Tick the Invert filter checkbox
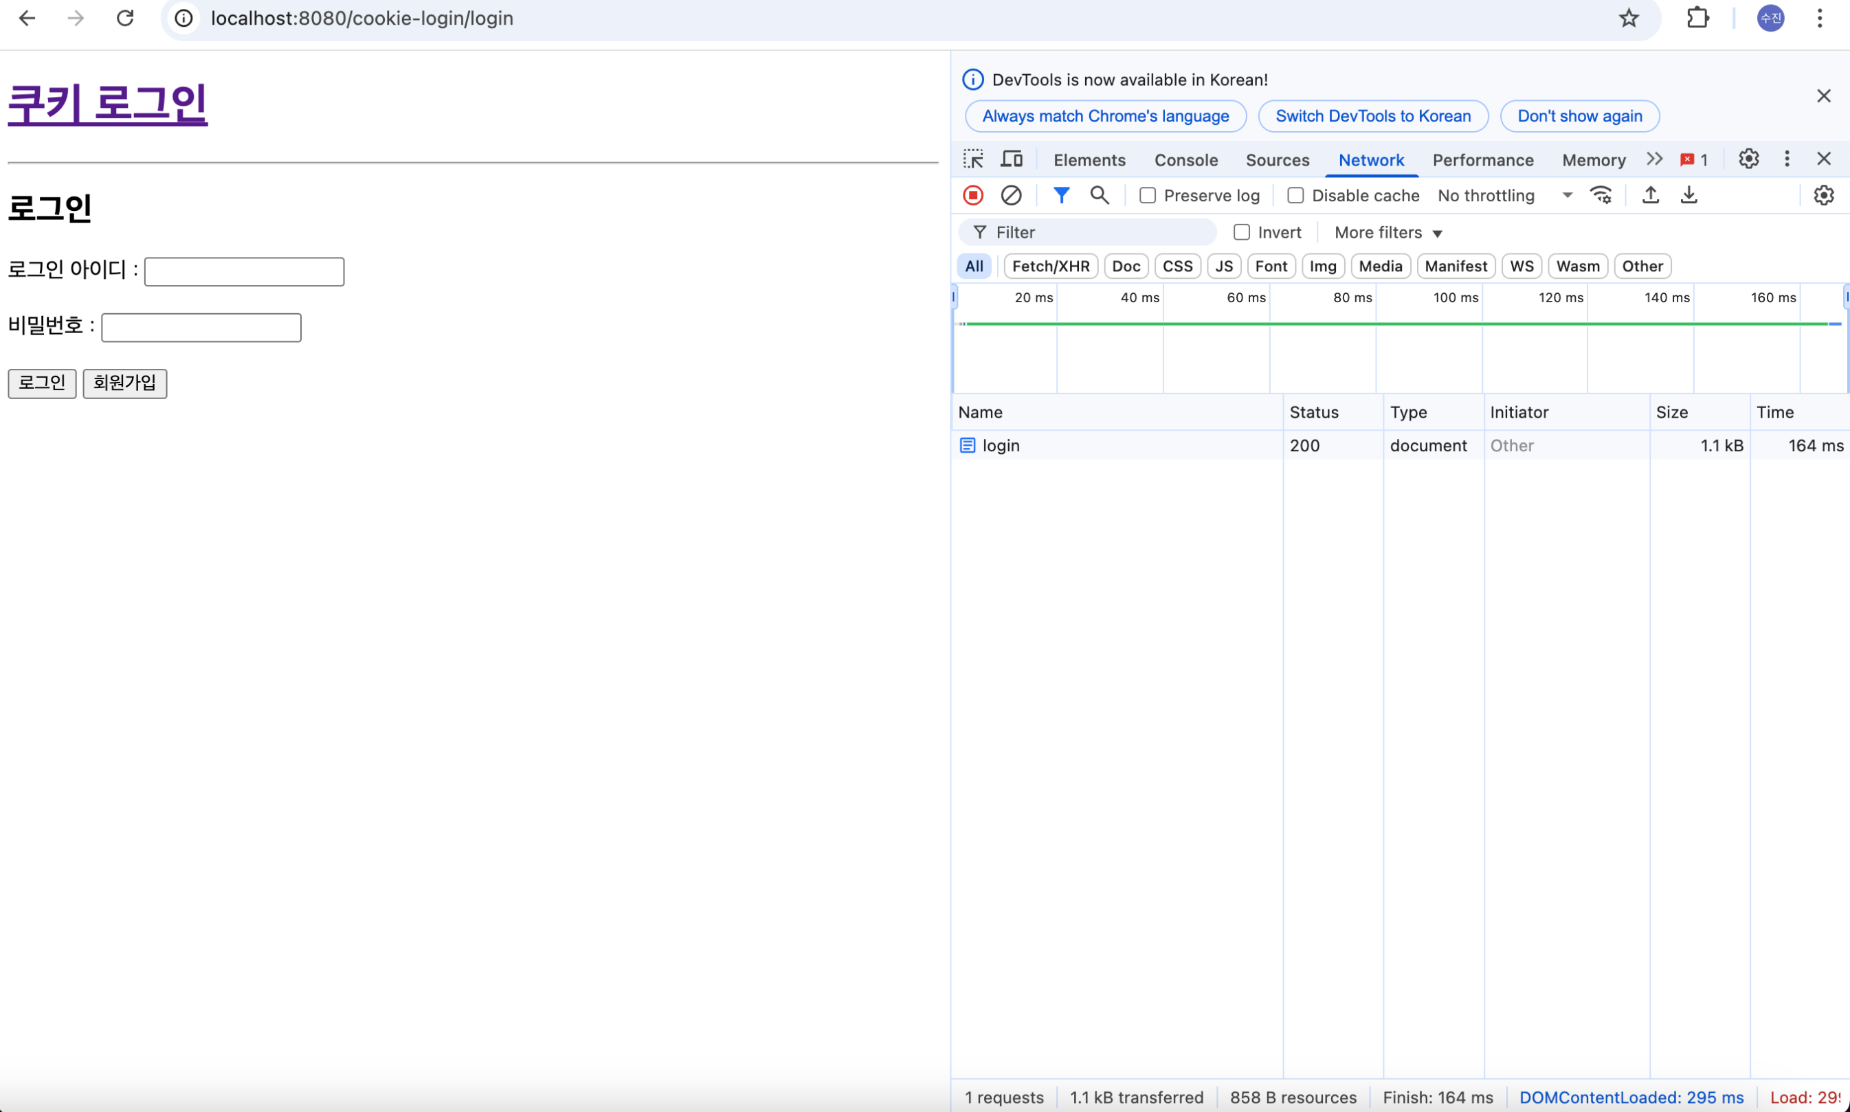Image resolution: width=1850 pixels, height=1112 pixels. pos(1241,232)
